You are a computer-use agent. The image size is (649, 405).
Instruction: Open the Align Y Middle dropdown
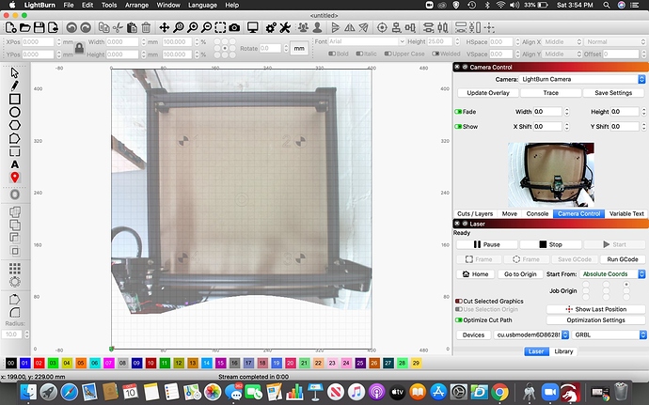pos(562,55)
